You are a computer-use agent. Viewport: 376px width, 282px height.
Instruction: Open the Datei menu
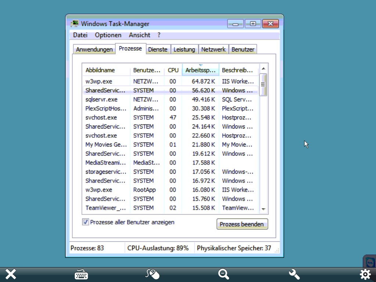(x=80, y=35)
